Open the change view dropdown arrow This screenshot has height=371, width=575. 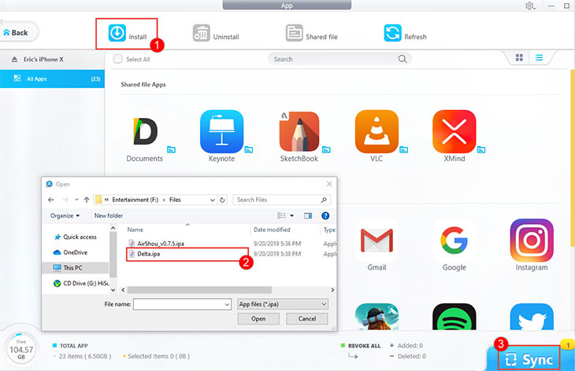[292, 215]
